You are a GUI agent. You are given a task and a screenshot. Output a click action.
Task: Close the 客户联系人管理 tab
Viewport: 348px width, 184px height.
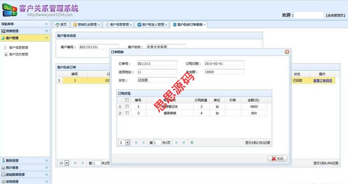click(166, 25)
